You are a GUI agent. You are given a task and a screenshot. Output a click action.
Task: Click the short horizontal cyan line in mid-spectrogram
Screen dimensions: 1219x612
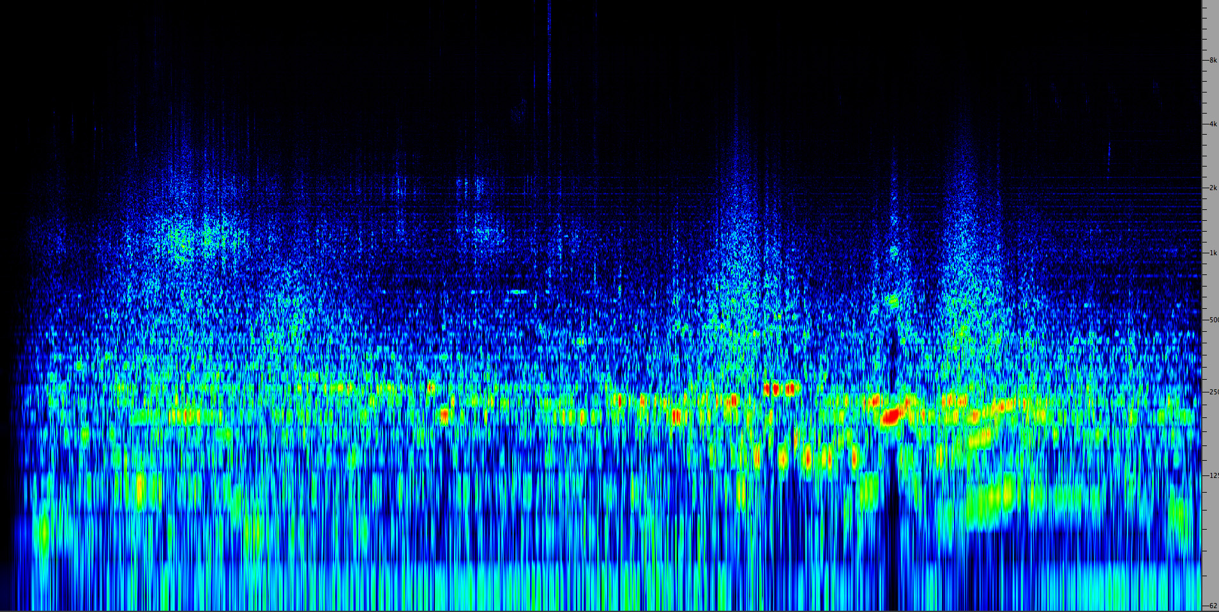517,292
